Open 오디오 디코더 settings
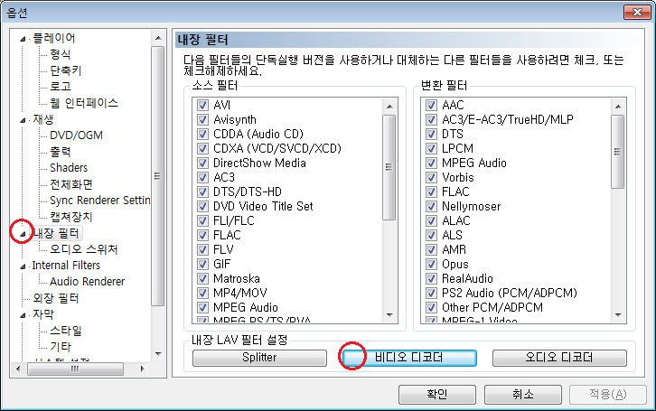Image resolution: width=656 pixels, height=411 pixels. [x=559, y=358]
